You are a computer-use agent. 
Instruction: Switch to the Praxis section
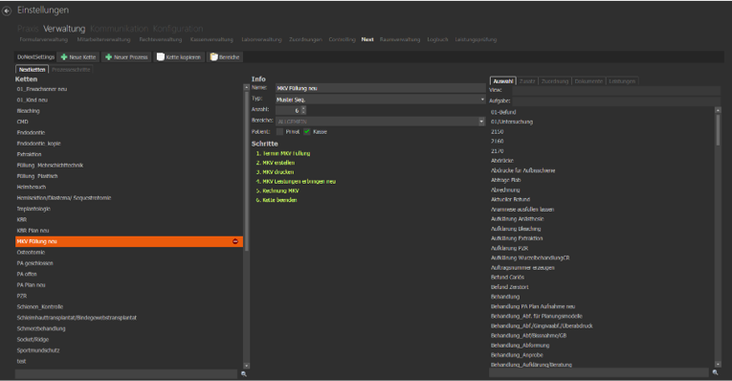28,29
